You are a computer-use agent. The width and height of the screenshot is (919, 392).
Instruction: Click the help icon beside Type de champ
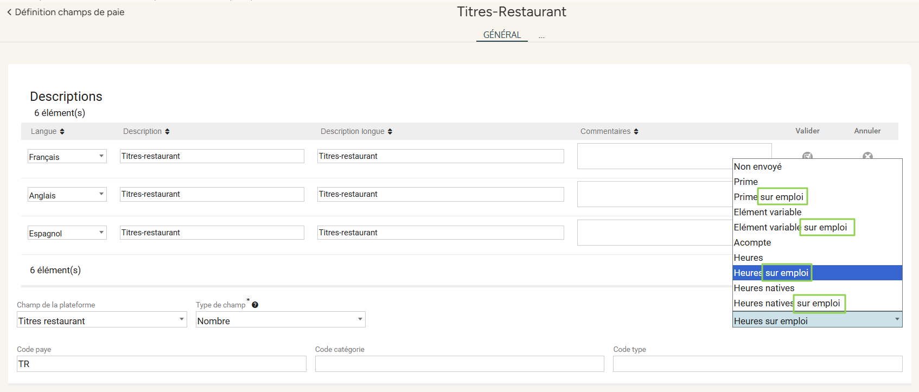pyautogui.click(x=255, y=305)
